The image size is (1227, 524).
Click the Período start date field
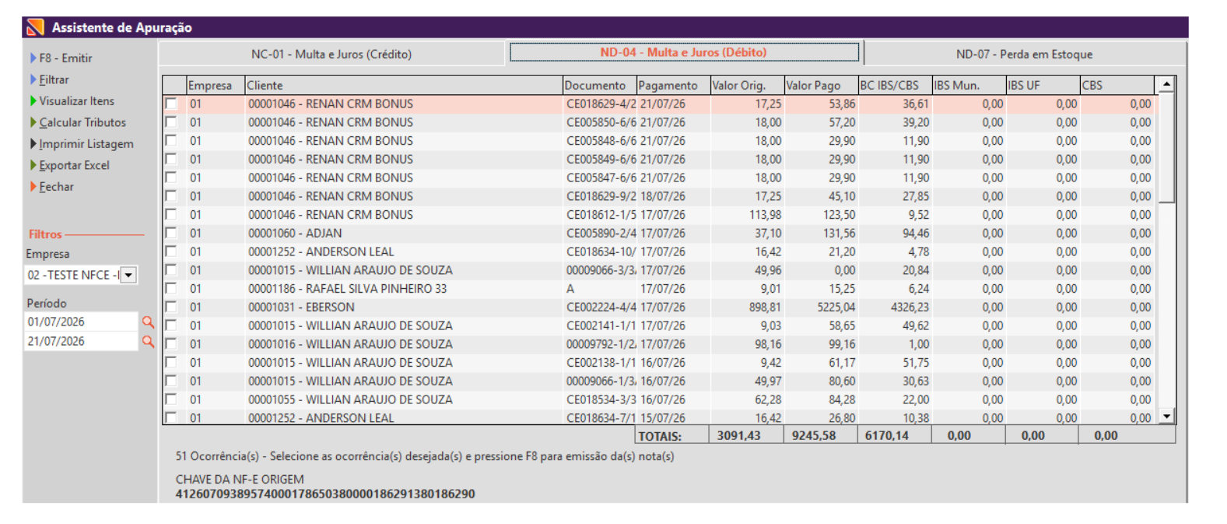(81, 322)
